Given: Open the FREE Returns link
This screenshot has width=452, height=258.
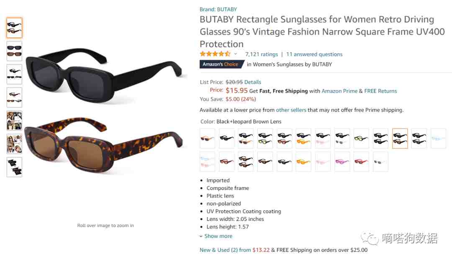Looking at the screenshot, I should (380, 91).
